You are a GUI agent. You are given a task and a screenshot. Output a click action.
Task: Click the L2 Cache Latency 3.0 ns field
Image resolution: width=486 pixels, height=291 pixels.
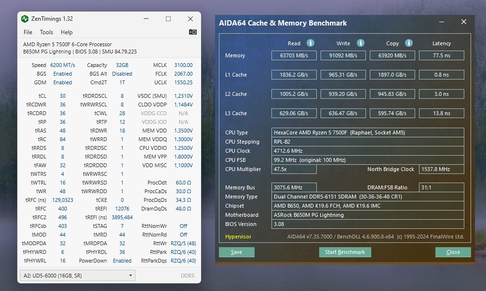pyautogui.click(x=441, y=94)
